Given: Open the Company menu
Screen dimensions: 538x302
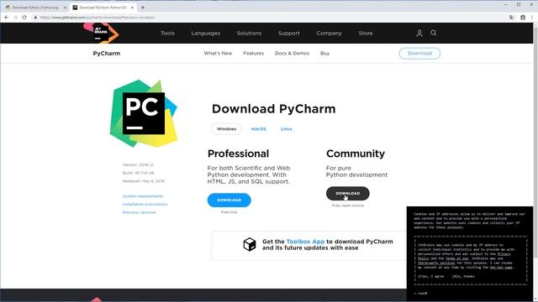Looking at the screenshot, I should 329,34.
